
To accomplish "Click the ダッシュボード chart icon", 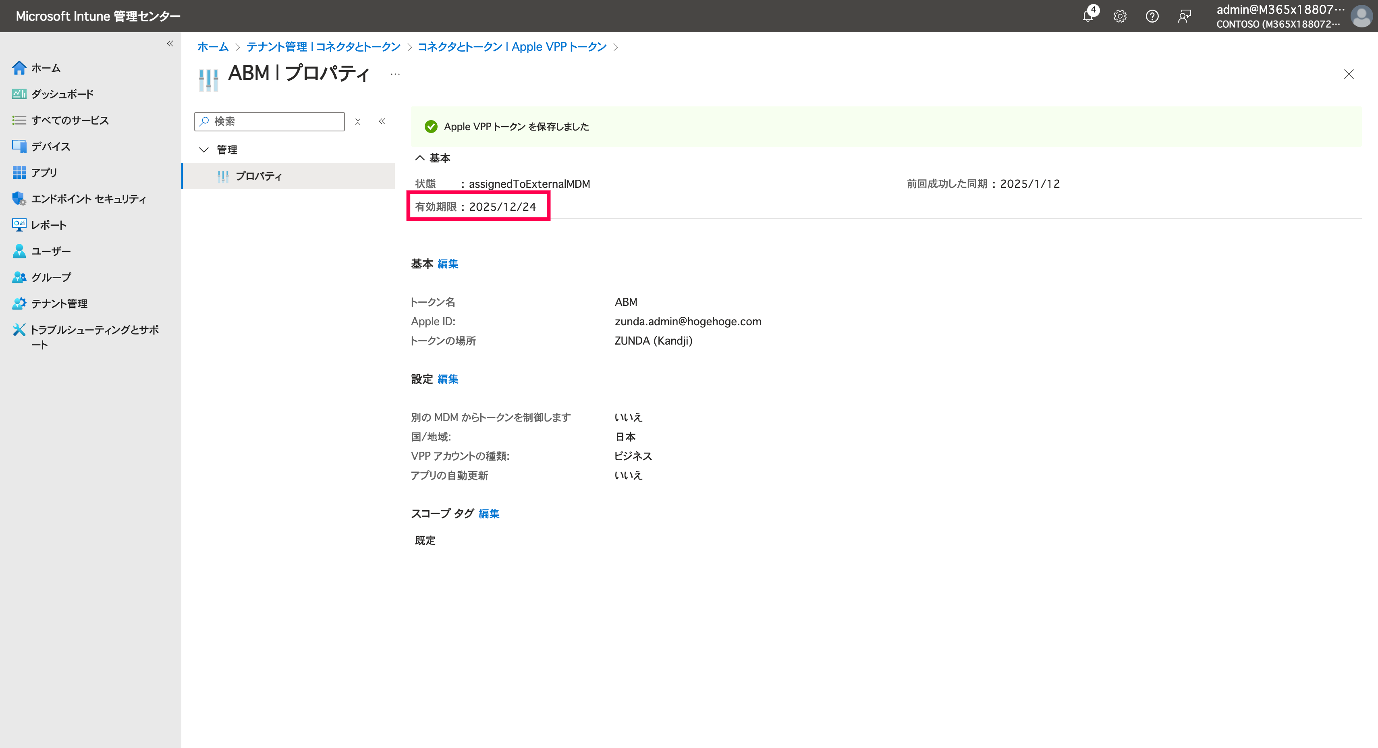I will pyautogui.click(x=19, y=93).
